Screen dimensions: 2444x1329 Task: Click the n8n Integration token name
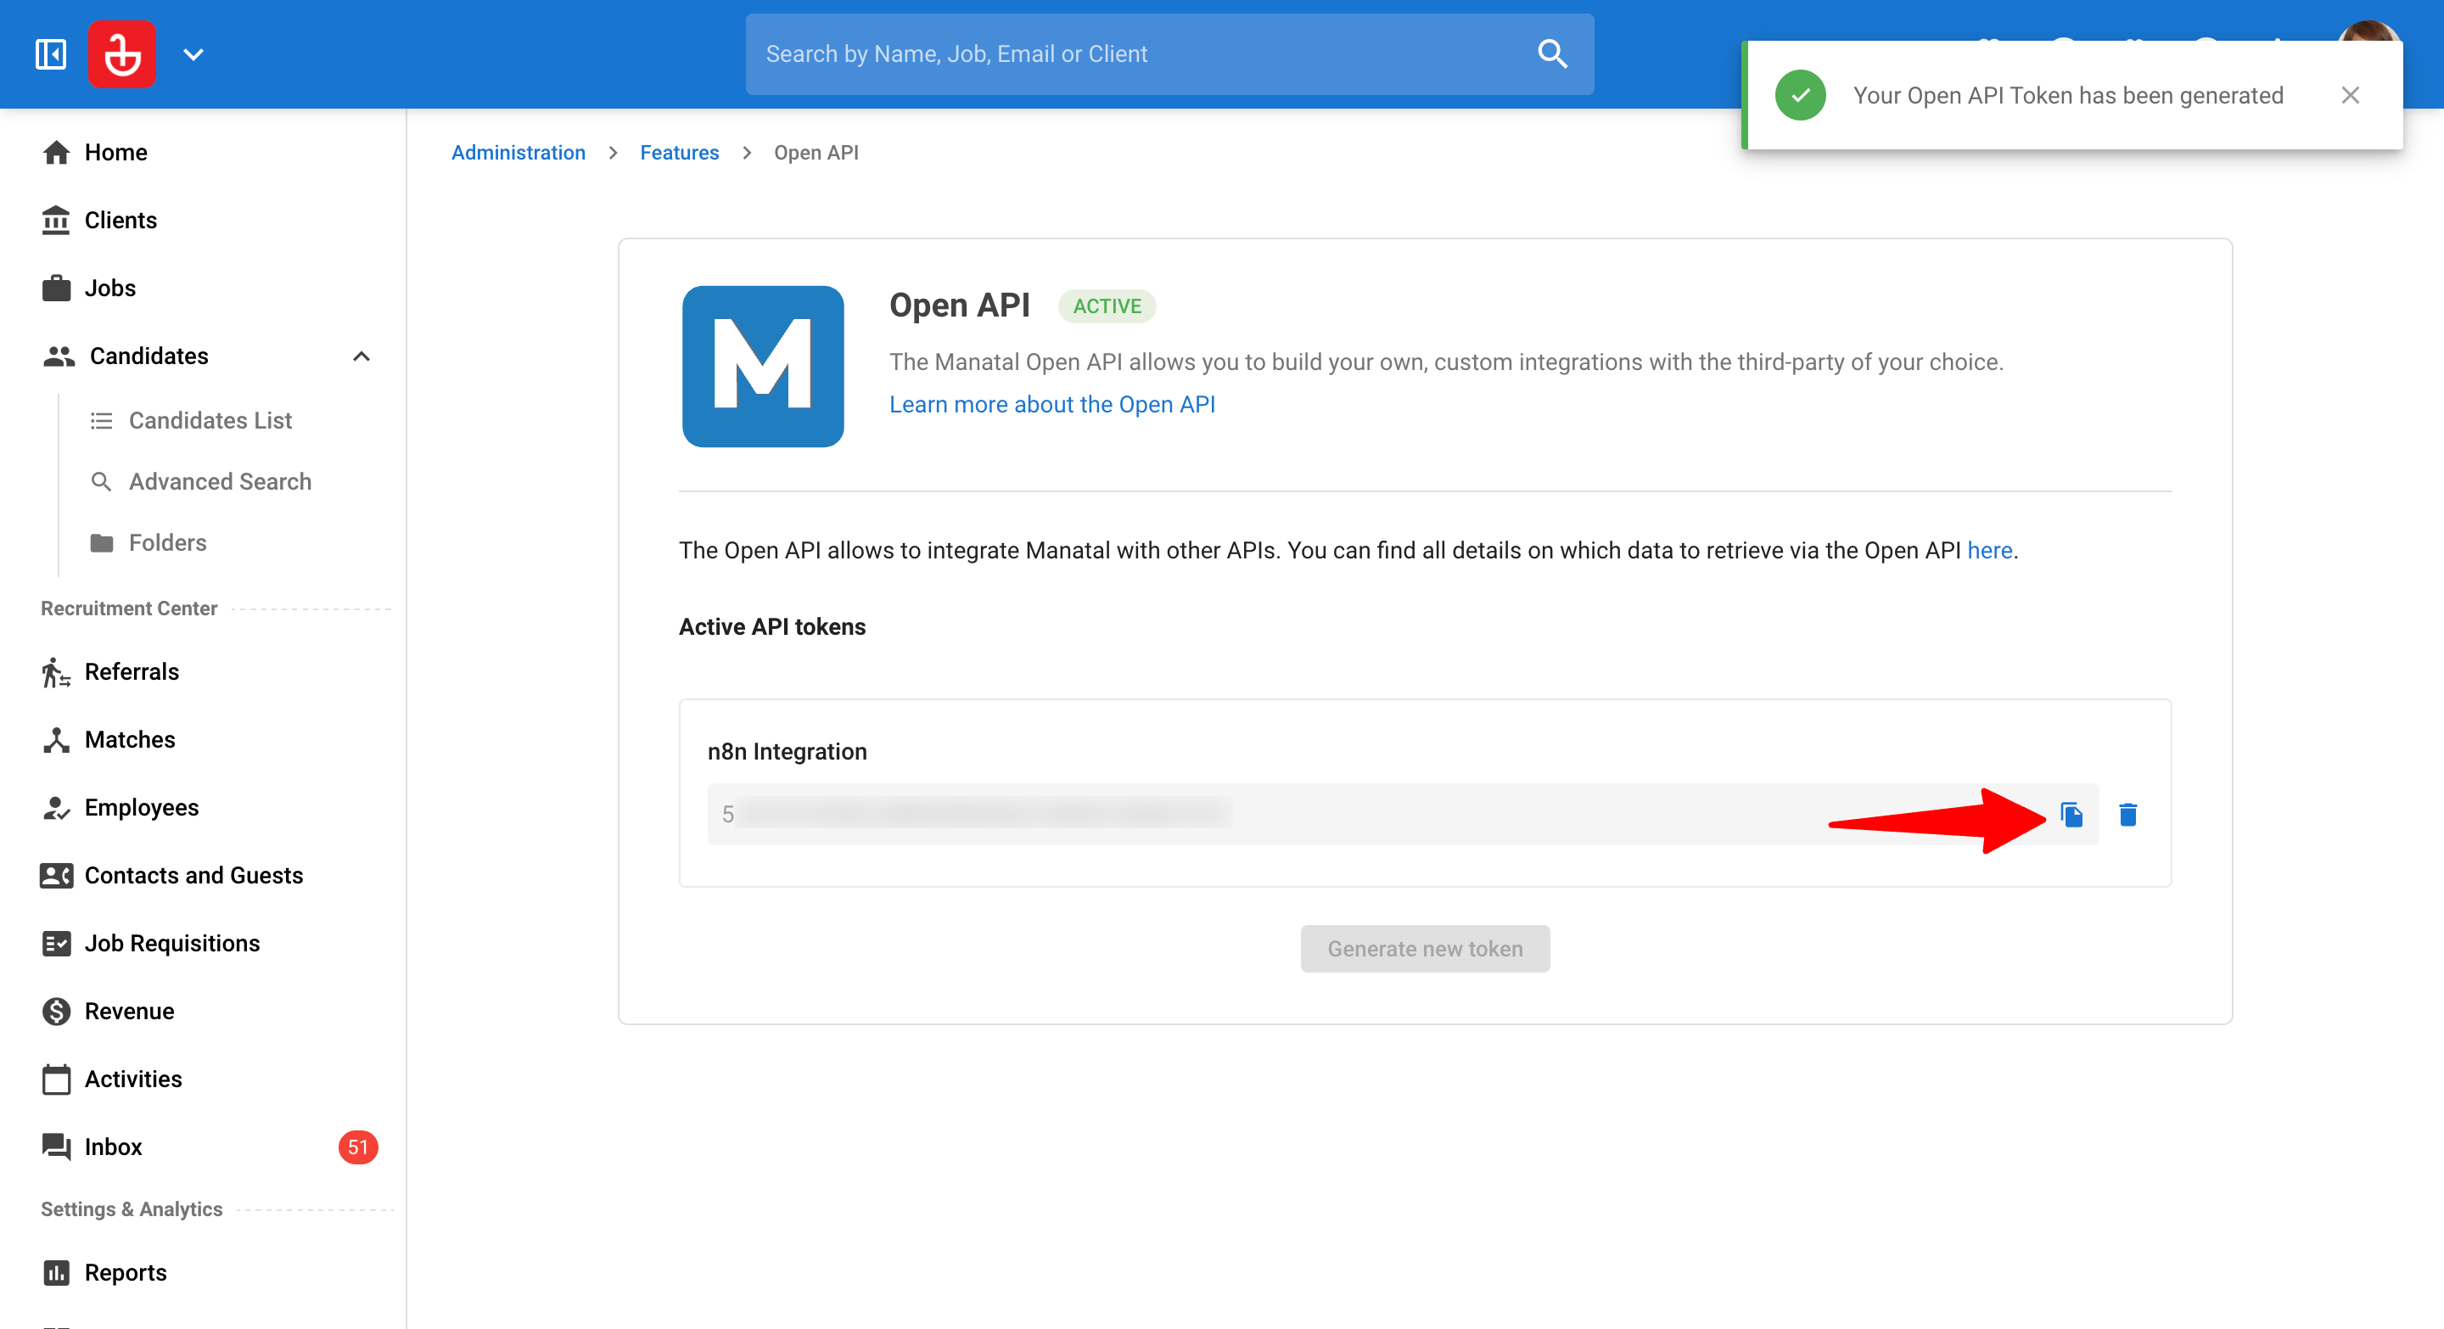(788, 751)
